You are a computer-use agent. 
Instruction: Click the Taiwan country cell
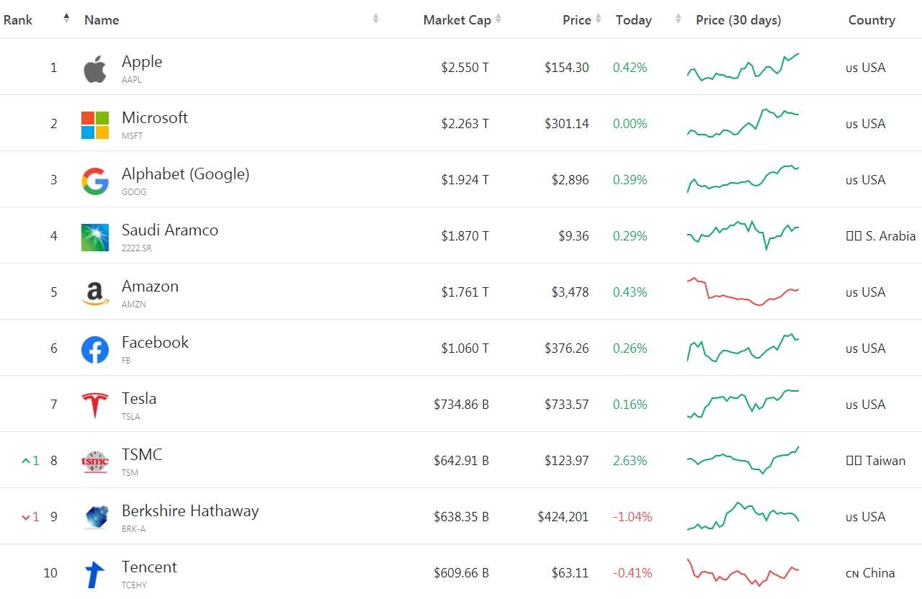[876, 461]
